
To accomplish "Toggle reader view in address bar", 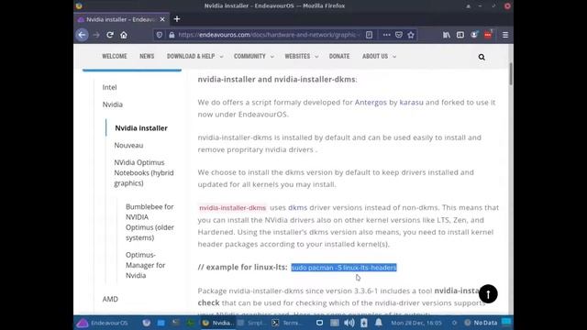I will [369, 35].
